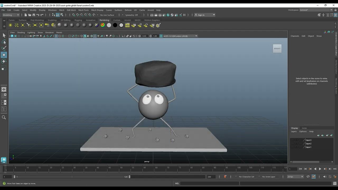Open the viewport Shading menu
The height and width of the screenshot is (190, 338).
pyautogui.click(x=21, y=32)
